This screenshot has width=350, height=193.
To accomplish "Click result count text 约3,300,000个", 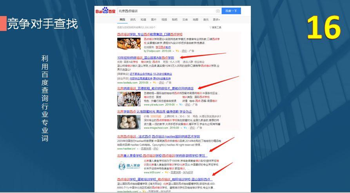I will [x=136, y=27].
